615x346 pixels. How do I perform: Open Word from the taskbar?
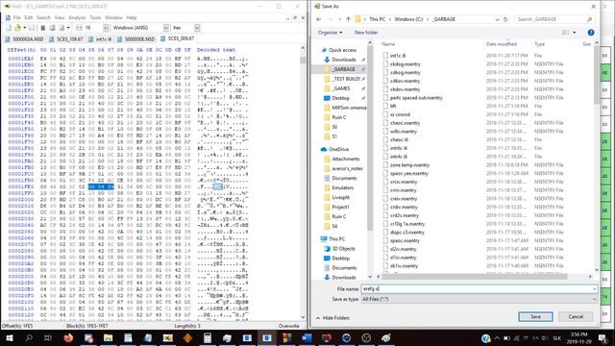[x=307, y=337]
